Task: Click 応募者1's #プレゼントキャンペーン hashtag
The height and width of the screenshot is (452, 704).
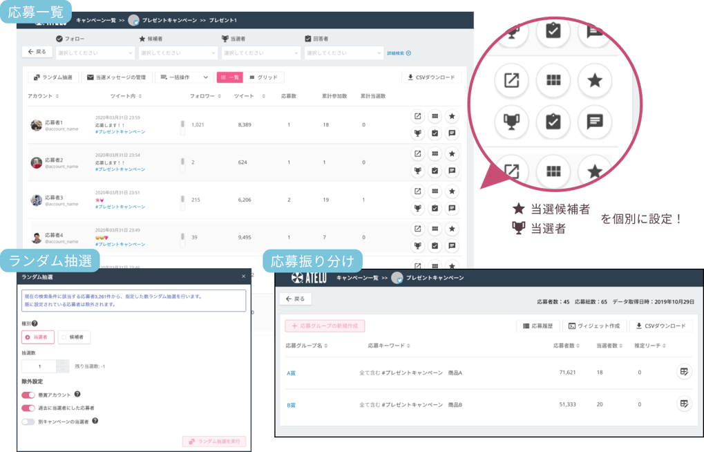Action: [x=120, y=132]
